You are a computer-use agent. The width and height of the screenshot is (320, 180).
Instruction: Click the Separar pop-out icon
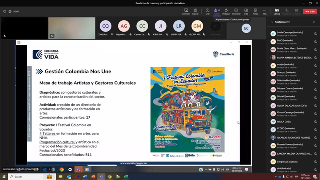pyautogui.click(x=195, y=11)
